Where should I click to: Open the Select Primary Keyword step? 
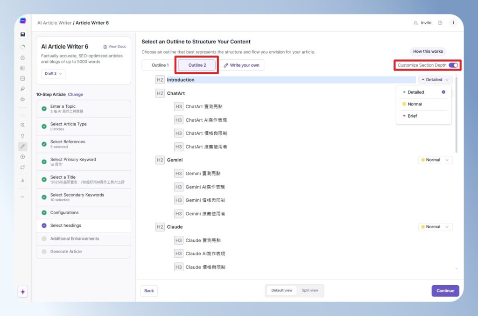click(84, 162)
